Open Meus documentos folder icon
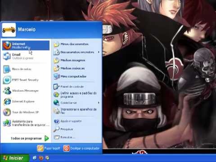Screen dimensions: 216x162 (x=57, y=44)
